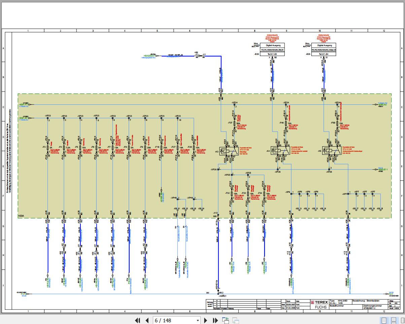Open the page number dropdown arrow
This screenshot has height=324, width=405.
[x=198, y=320]
